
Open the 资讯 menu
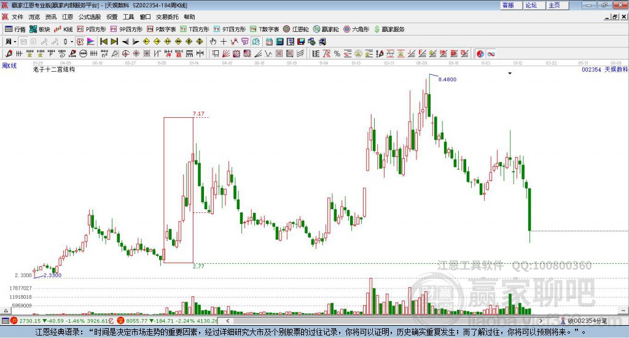(x=50, y=17)
